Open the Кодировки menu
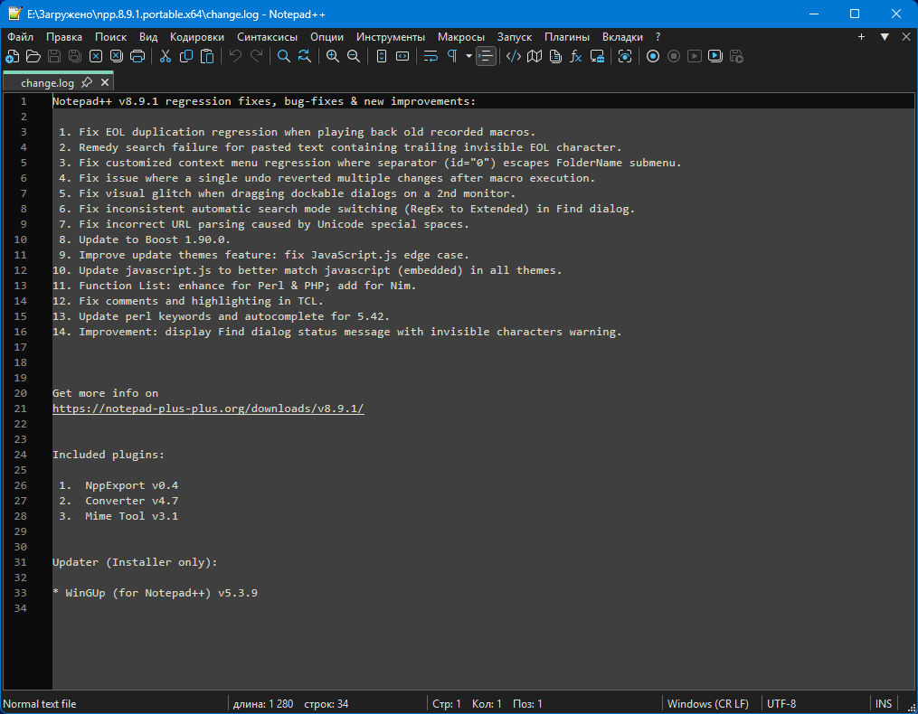Screen dimensions: 918x714 click(x=196, y=37)
